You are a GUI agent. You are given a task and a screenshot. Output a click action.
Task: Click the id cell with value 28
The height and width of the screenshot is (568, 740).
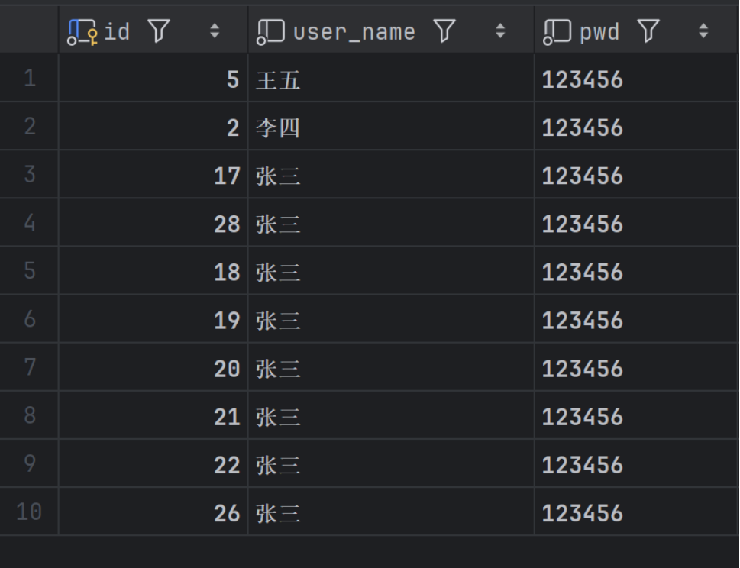[x=153, y=223]
